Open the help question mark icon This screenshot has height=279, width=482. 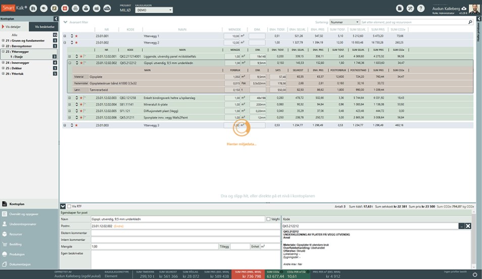[421, 9]
